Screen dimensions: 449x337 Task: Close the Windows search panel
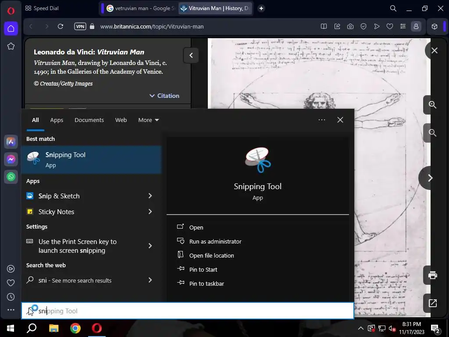(x=340, y=120)
